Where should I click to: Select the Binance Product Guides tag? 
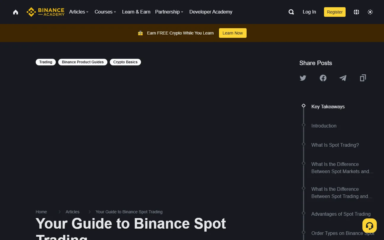[x=83, y=62]
